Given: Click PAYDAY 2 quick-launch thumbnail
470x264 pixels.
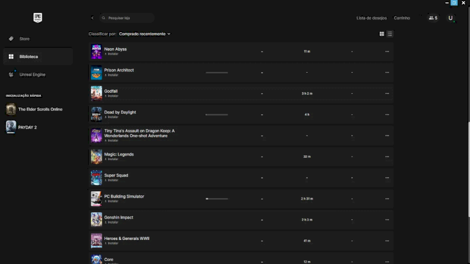Looking at the screenshot, I should pyautogui.click(x=11, y=127).
